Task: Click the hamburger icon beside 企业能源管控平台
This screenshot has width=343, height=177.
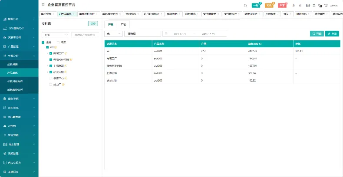Action: (x=43, y=5)
